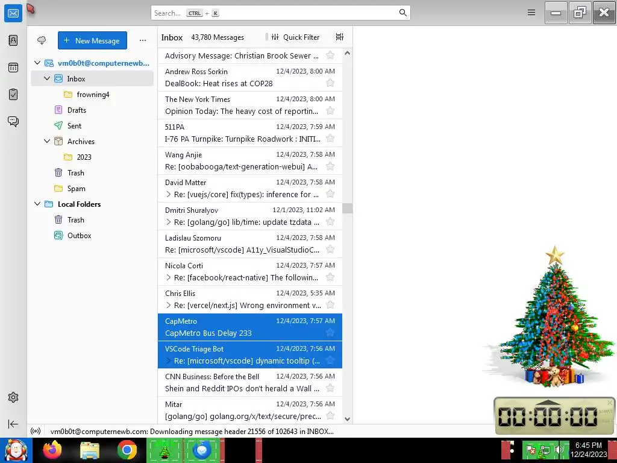
Task: Open the Chat space icon
Action: click(x=13, y=121)
